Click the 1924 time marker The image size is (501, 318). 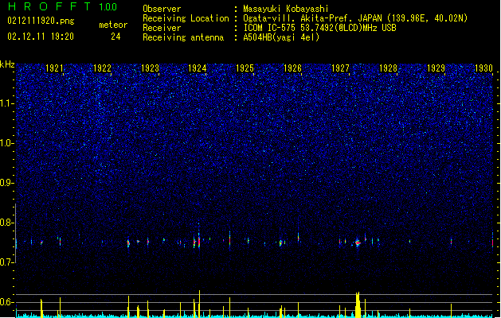[198, 68]
